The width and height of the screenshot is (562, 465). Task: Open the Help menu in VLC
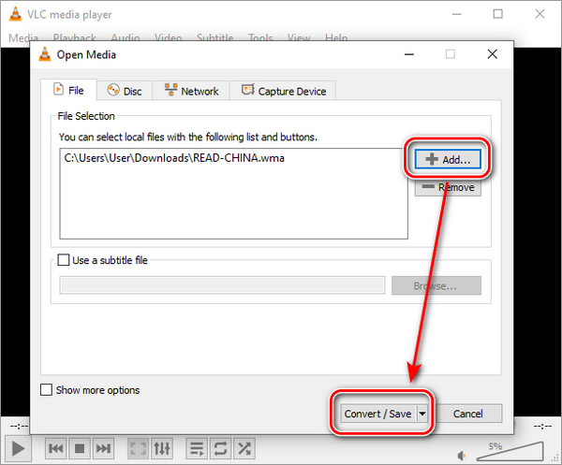click(336, 38)
